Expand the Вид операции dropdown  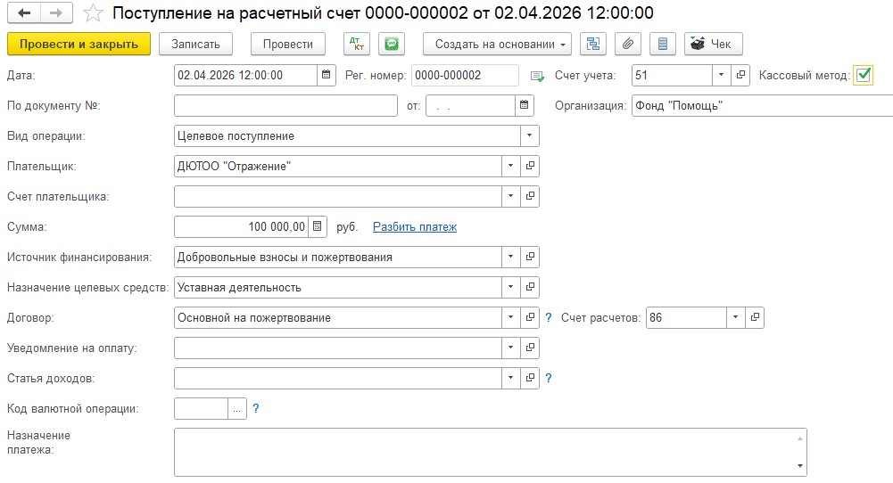[x=529, y=136]
